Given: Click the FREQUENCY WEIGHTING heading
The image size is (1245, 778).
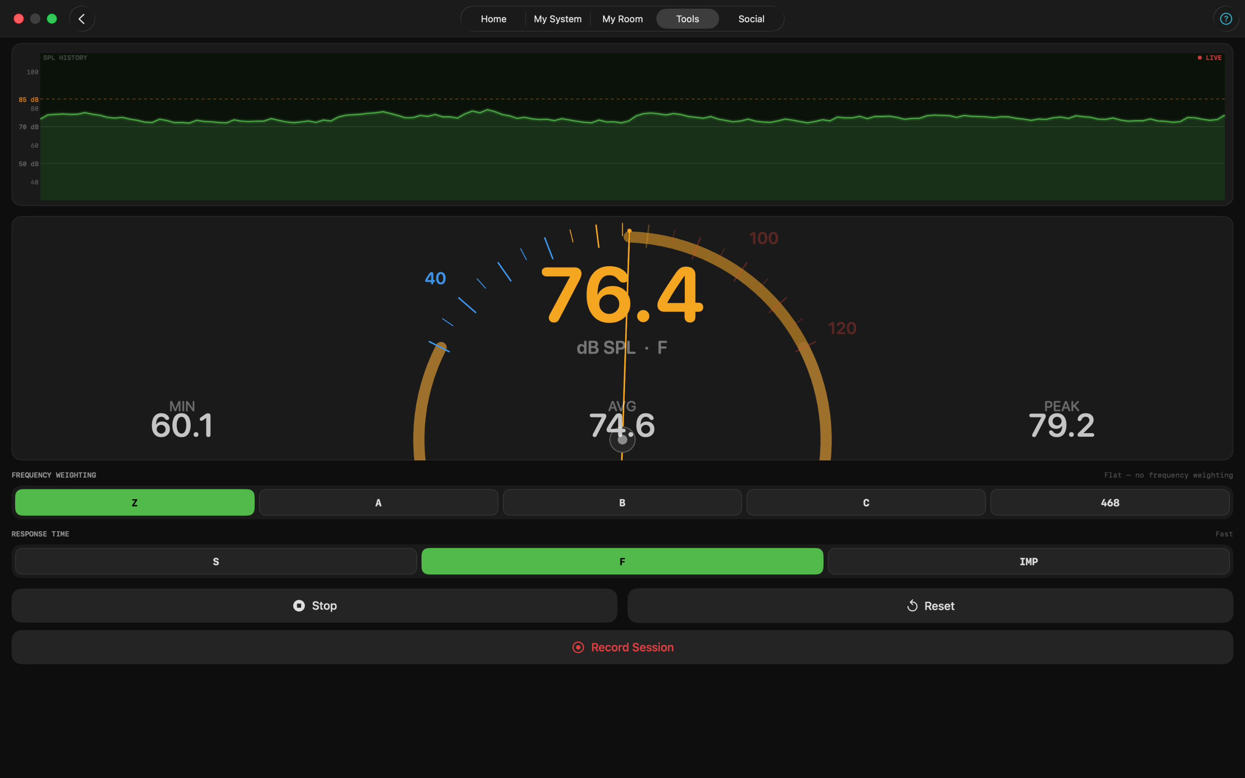Looking at the screenshot, I should point(54,475).
